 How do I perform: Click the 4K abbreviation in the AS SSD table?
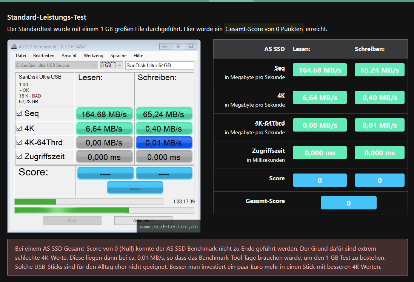(281, 96)
